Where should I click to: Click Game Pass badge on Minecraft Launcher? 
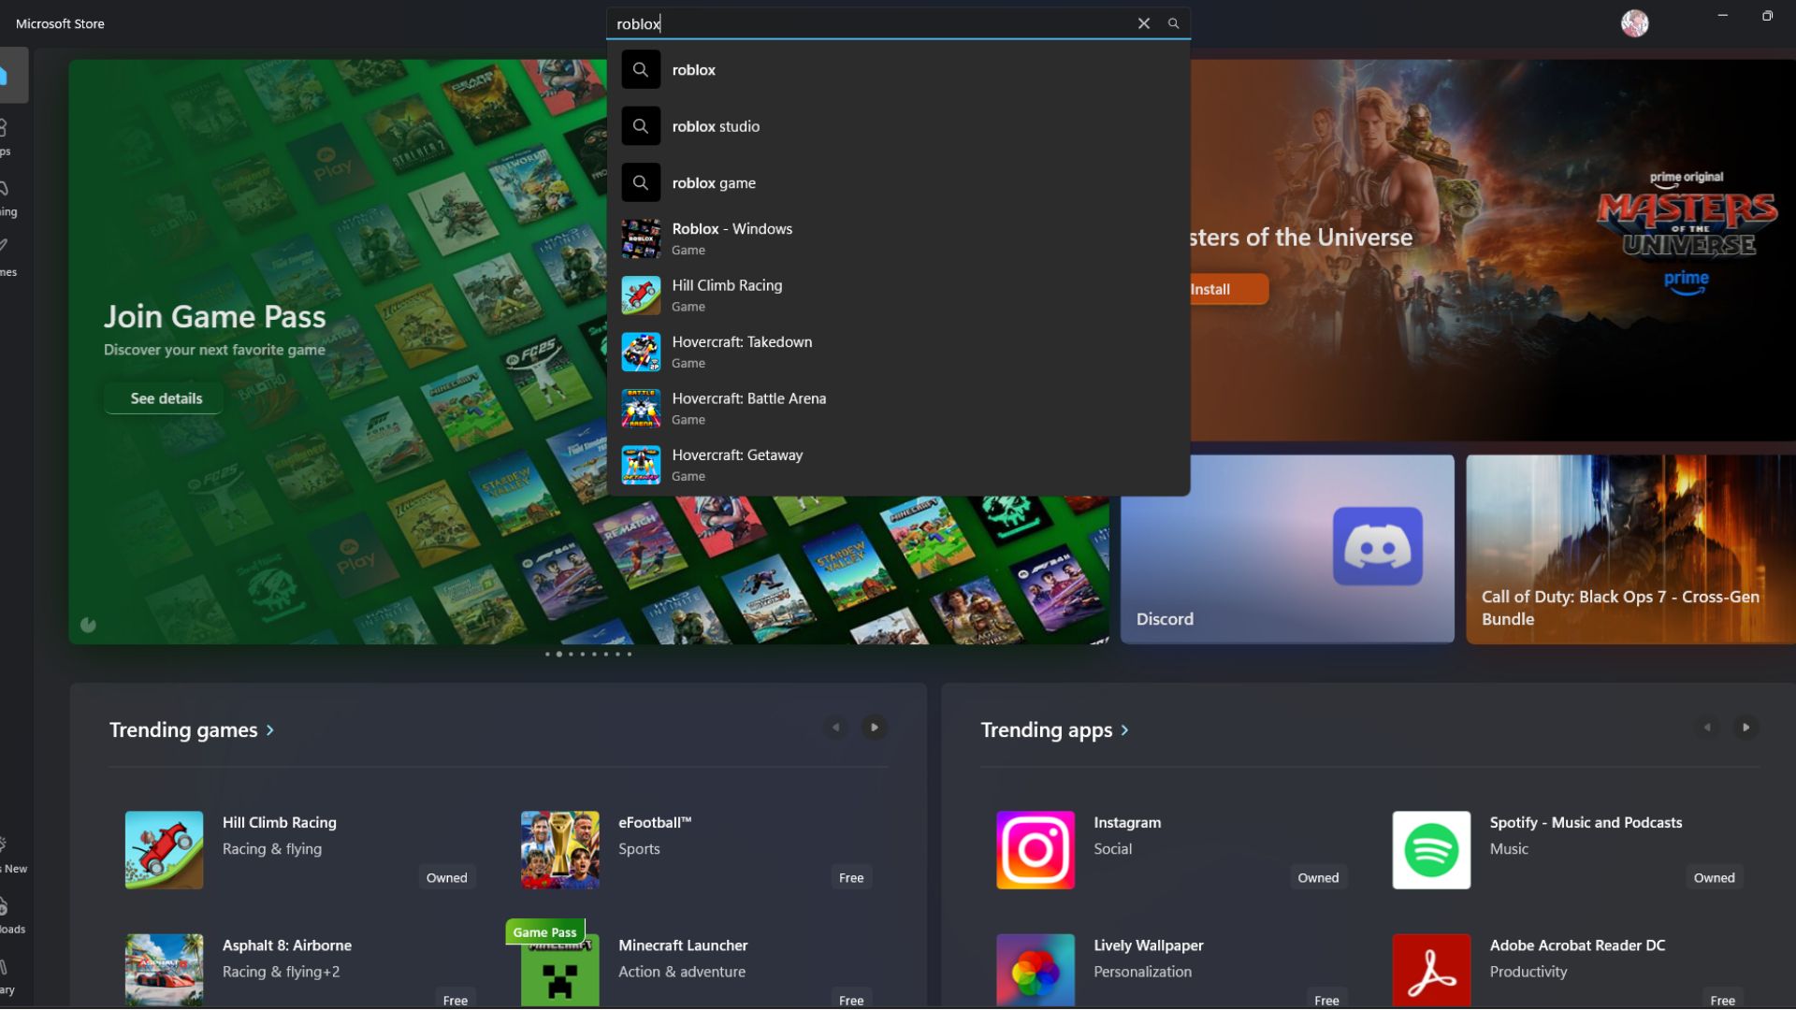point(544,932)
